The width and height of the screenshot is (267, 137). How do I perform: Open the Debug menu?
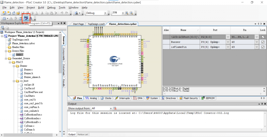pyautogui.click(x=51, y=8)
